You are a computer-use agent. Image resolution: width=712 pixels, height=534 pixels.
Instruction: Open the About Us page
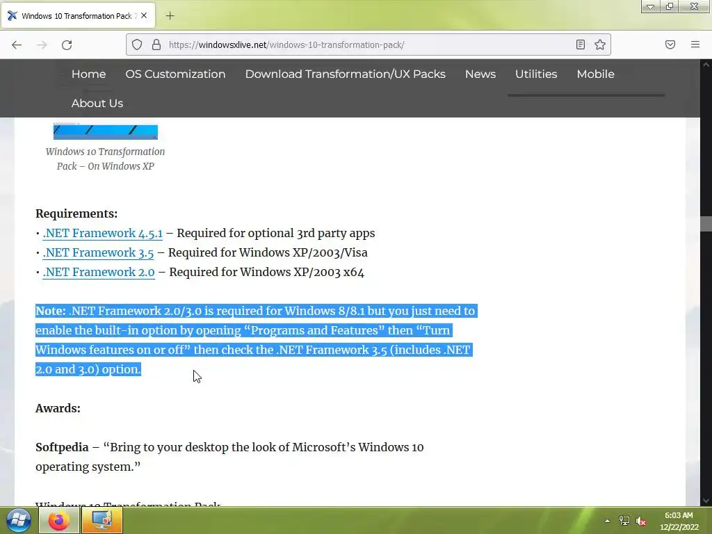[97, 103]
